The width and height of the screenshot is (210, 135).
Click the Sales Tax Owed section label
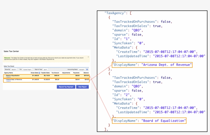point(9,66)
